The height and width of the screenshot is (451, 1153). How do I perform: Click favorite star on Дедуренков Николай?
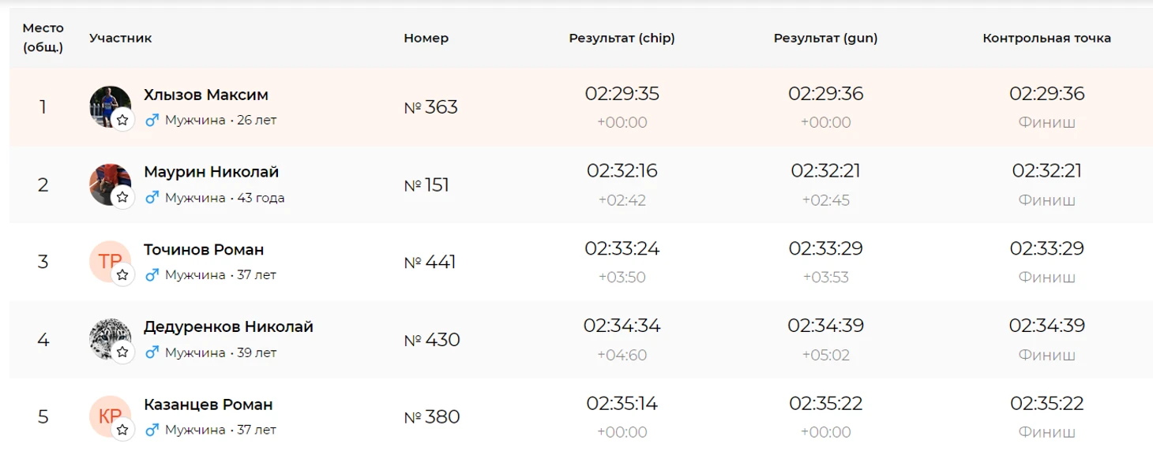click(122, 352)
